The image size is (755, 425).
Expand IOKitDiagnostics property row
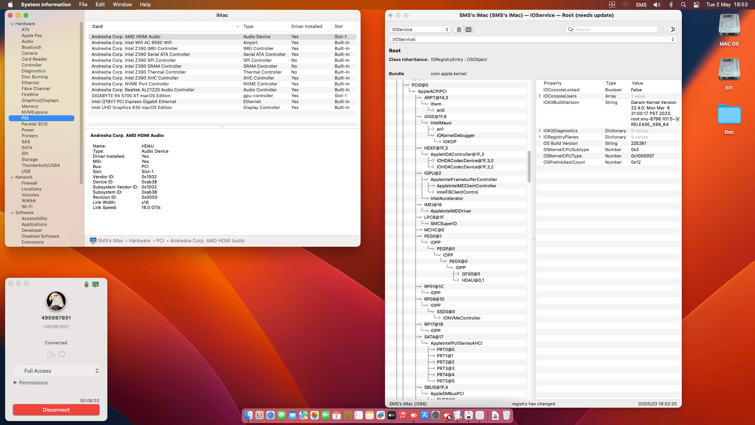[x=540, y=131]
